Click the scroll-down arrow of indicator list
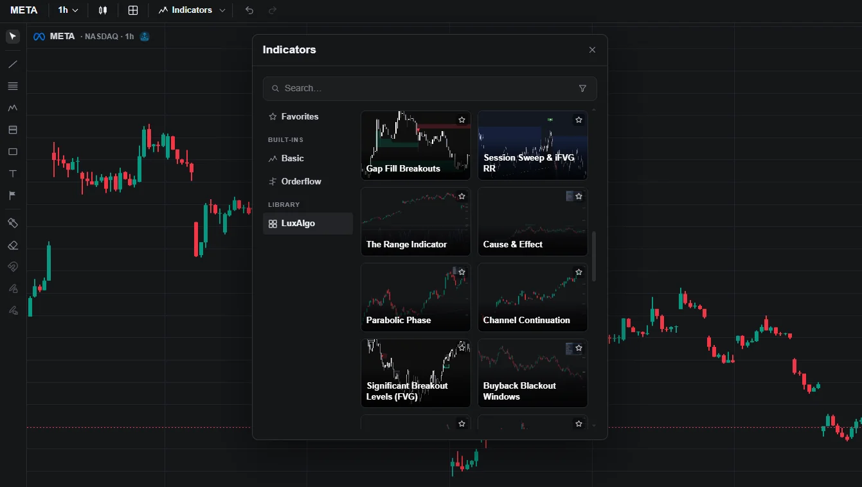This screenshot has height=487, width=862. pyautogui.click(x=594, y=425)
